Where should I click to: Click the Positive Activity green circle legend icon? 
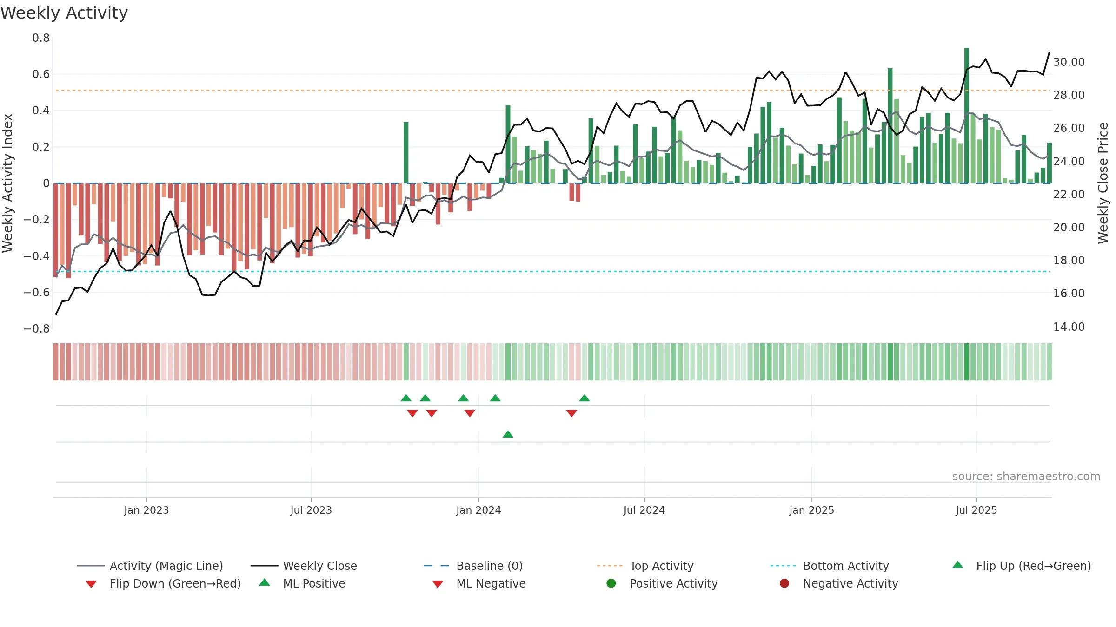[x=611, y=583]
